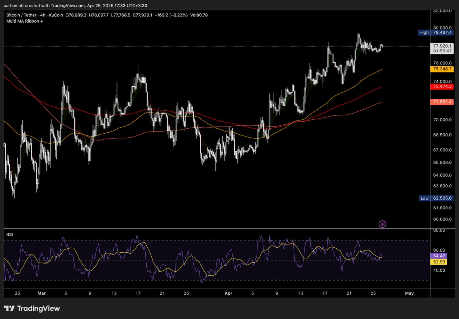Click the 80,000.0 price axis level
This screenshot has width=459, height=319.
[x=442, y=28]
